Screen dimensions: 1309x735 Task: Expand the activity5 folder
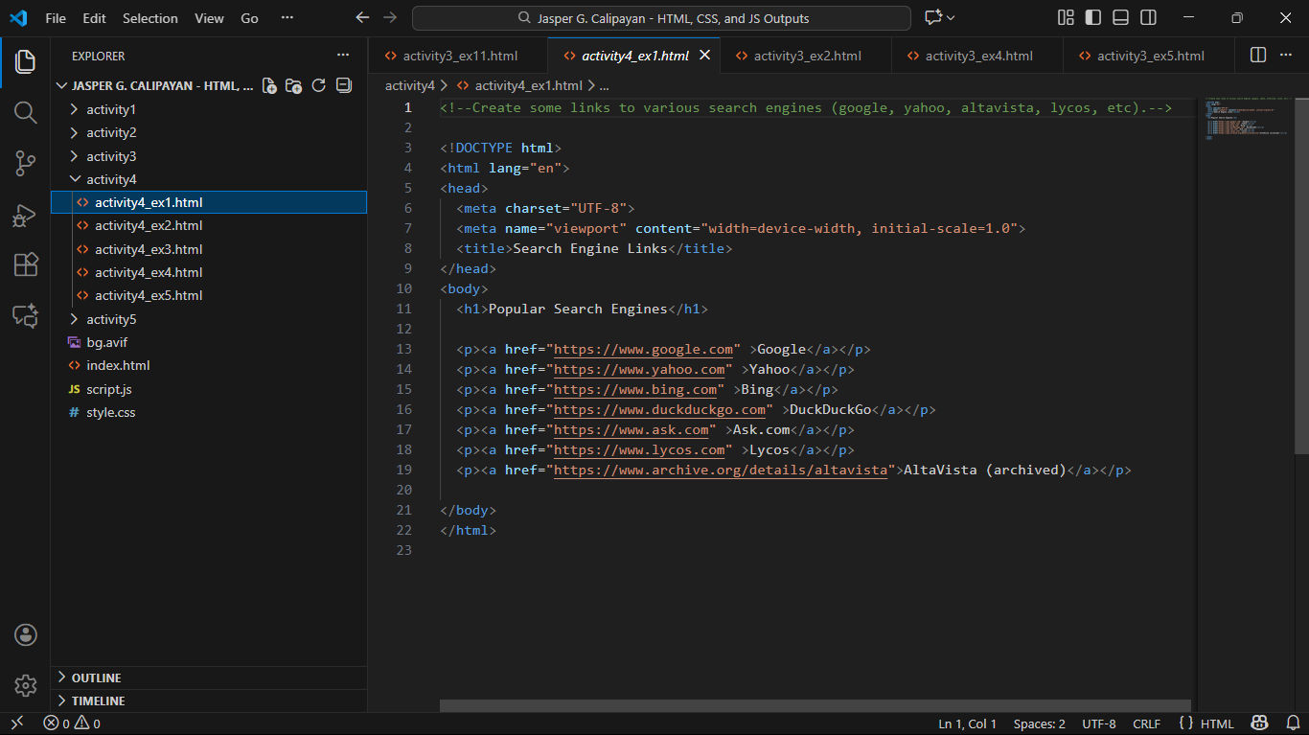(x=111, y=319)
